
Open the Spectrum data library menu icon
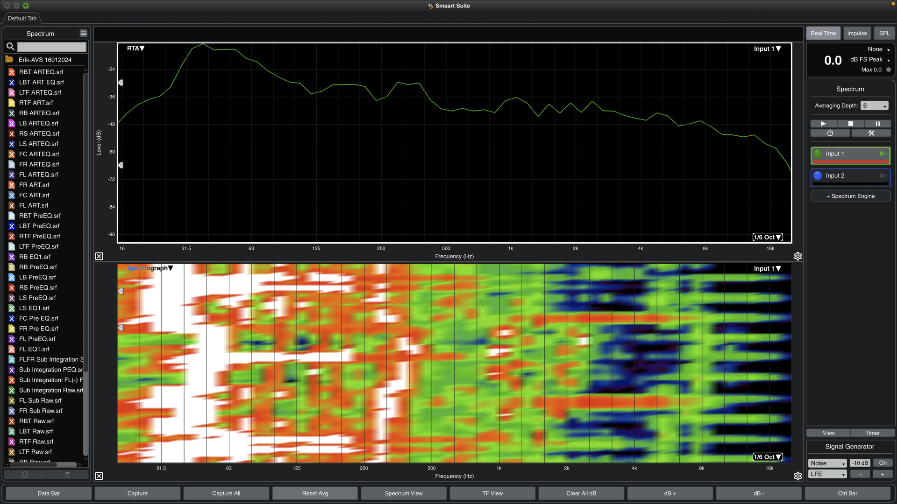[x=83, y=33]
